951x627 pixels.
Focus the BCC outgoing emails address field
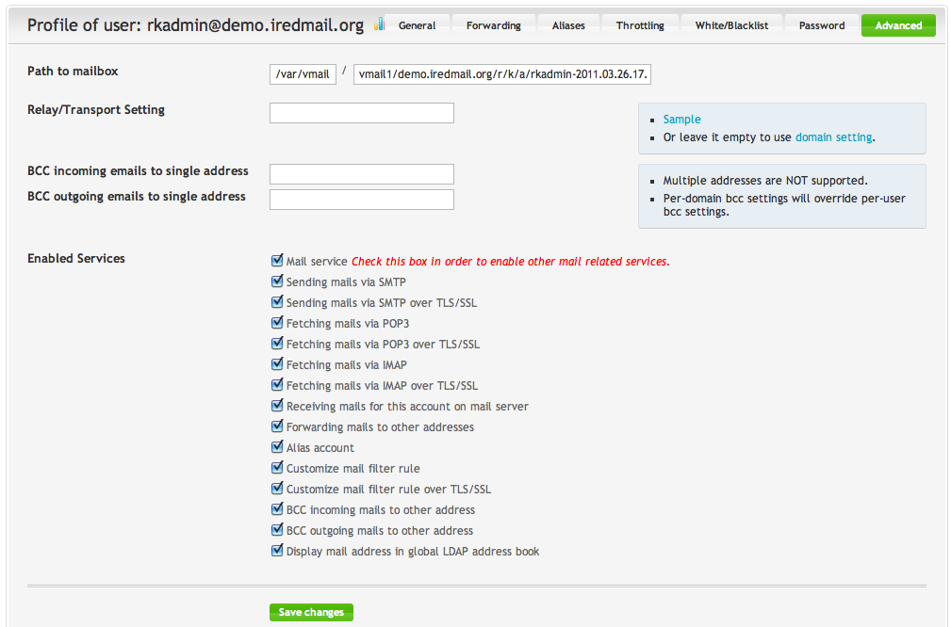tap(361, 200)
